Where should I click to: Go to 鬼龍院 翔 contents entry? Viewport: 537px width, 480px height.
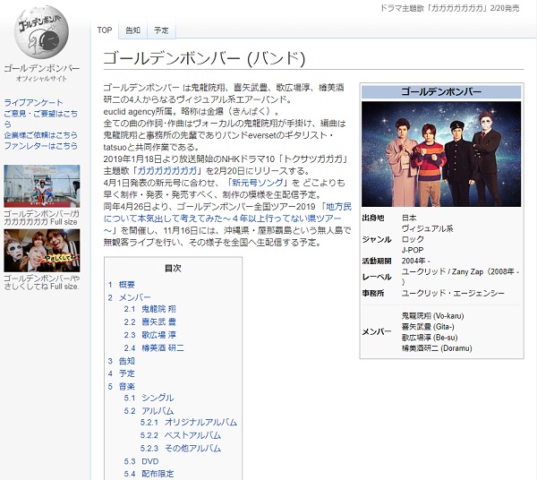(x=159, y=309)
